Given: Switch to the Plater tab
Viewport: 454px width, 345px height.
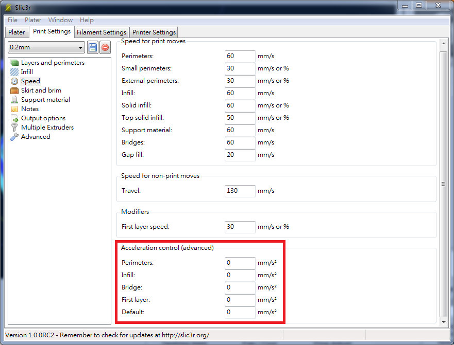Looking at the screenshot, I should [16, 32].
